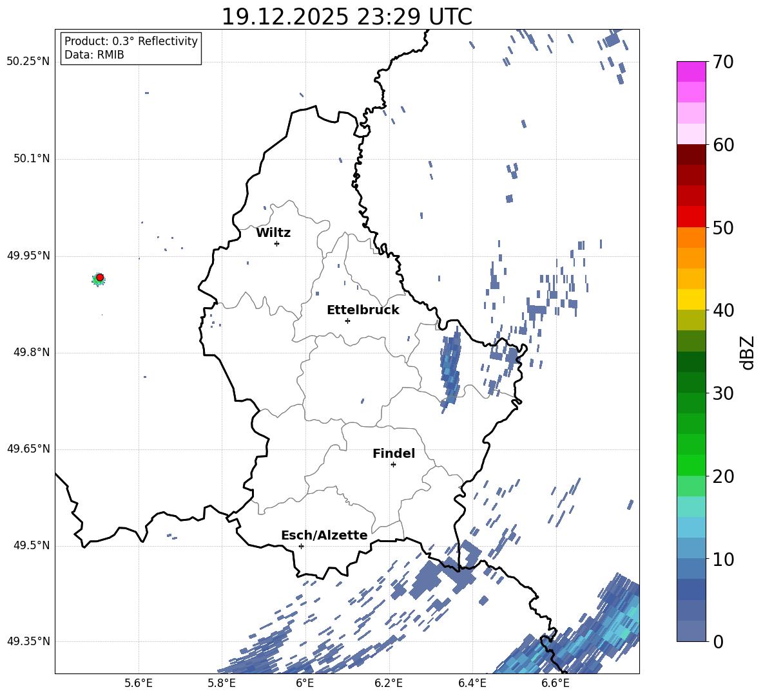Select the Findel city label

coord(394,453)
